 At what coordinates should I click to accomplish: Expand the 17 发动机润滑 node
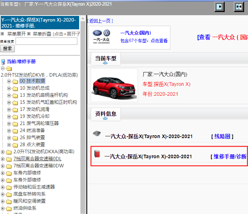[9, 109]
